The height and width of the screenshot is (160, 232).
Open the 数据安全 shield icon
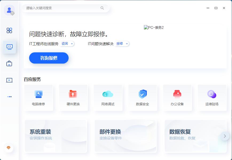tap(142, 94)
